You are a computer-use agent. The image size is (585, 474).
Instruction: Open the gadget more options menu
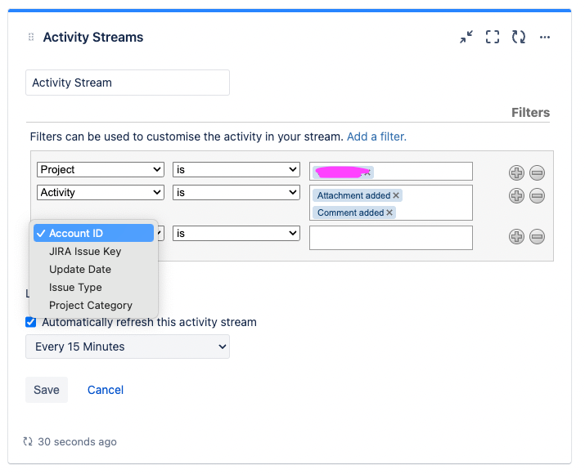click(x=545, y=37)
